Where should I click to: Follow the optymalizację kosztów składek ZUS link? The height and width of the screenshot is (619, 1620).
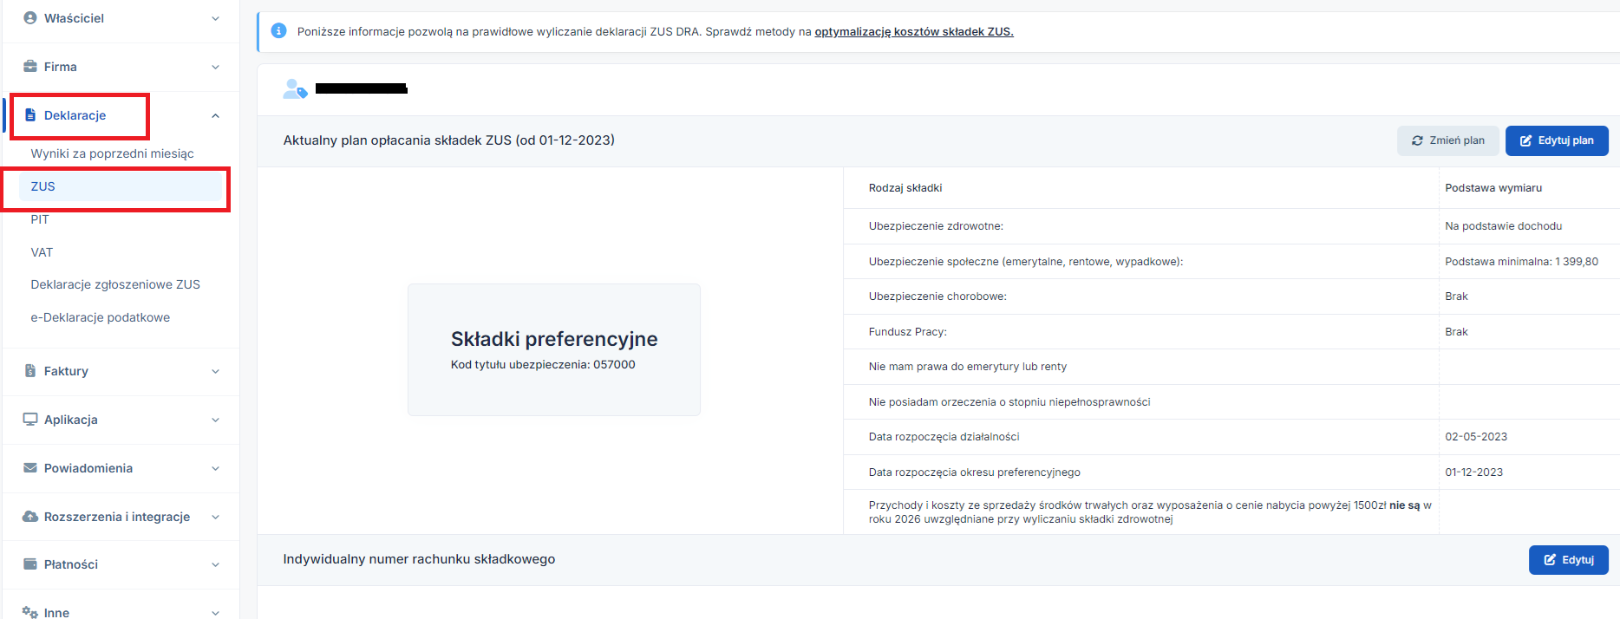pyautogui.click(x=913, y=32)
